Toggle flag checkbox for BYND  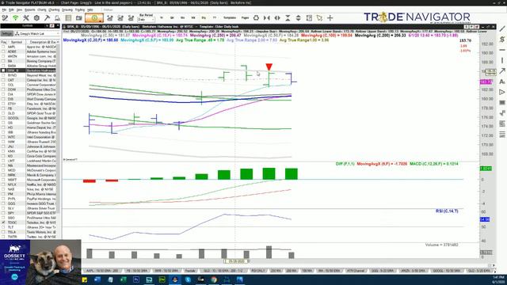[3, 75]
